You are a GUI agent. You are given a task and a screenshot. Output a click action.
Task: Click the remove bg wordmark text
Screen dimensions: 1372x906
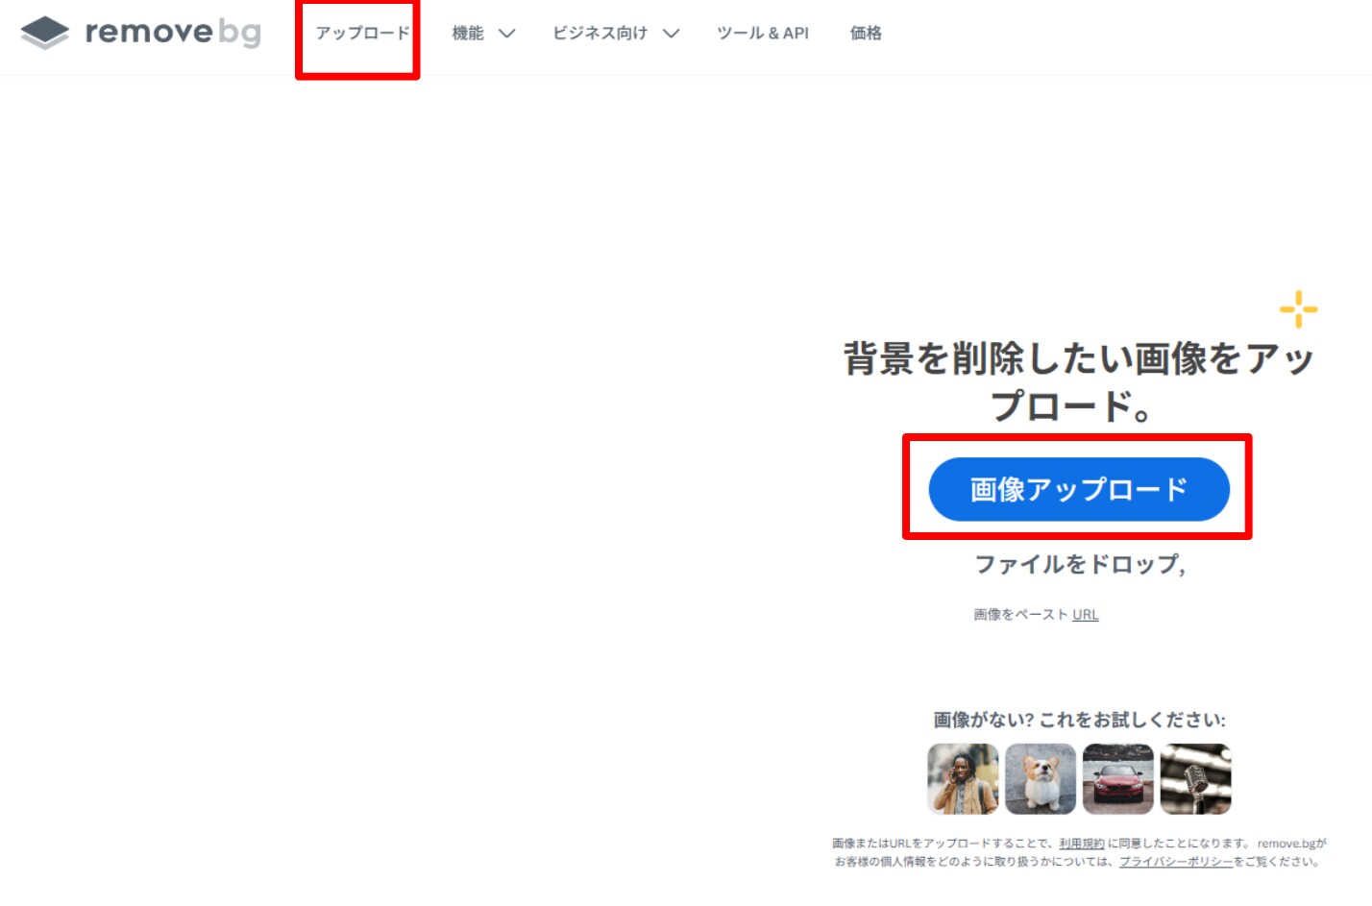point(173,33)
